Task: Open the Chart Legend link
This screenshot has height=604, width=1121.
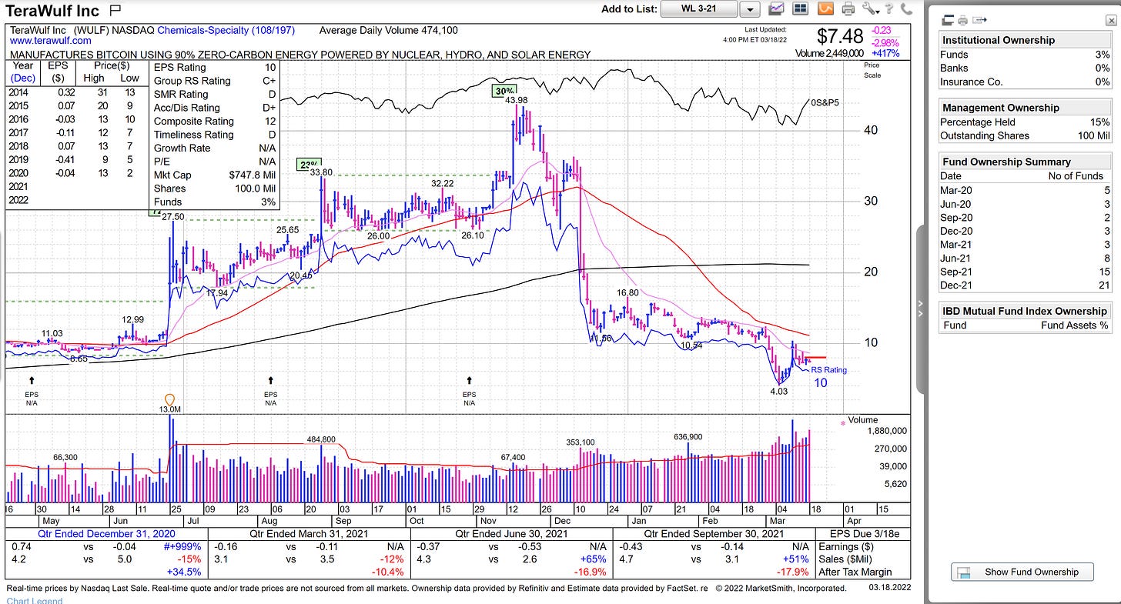Action: (x=35, y=600)
